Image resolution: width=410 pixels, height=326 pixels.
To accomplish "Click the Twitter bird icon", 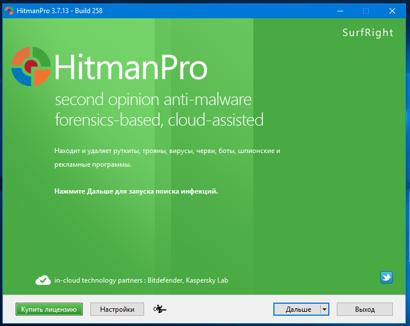I will [386, 277].
